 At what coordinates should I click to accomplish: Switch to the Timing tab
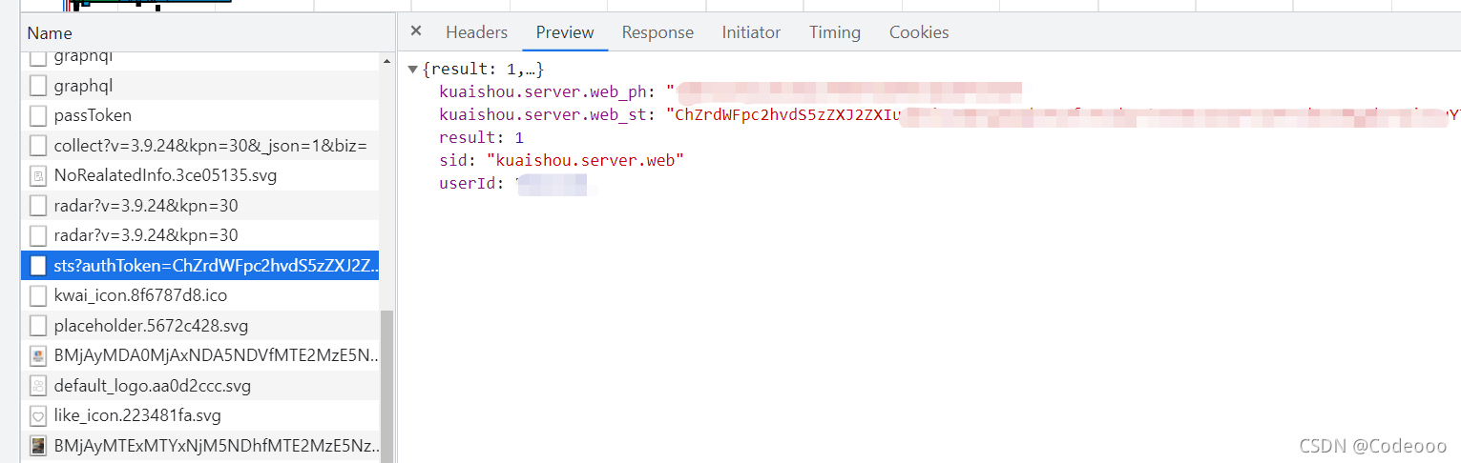click(x=835, y=32)
